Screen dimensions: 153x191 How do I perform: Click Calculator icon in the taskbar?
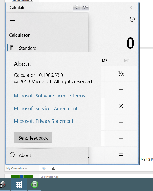19,185
